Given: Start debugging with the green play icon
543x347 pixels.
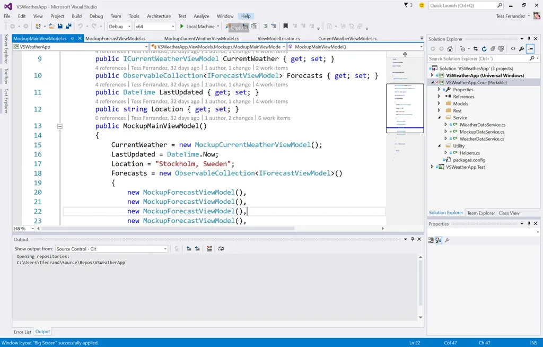Looking at the screenshot, I should point(182,26).
